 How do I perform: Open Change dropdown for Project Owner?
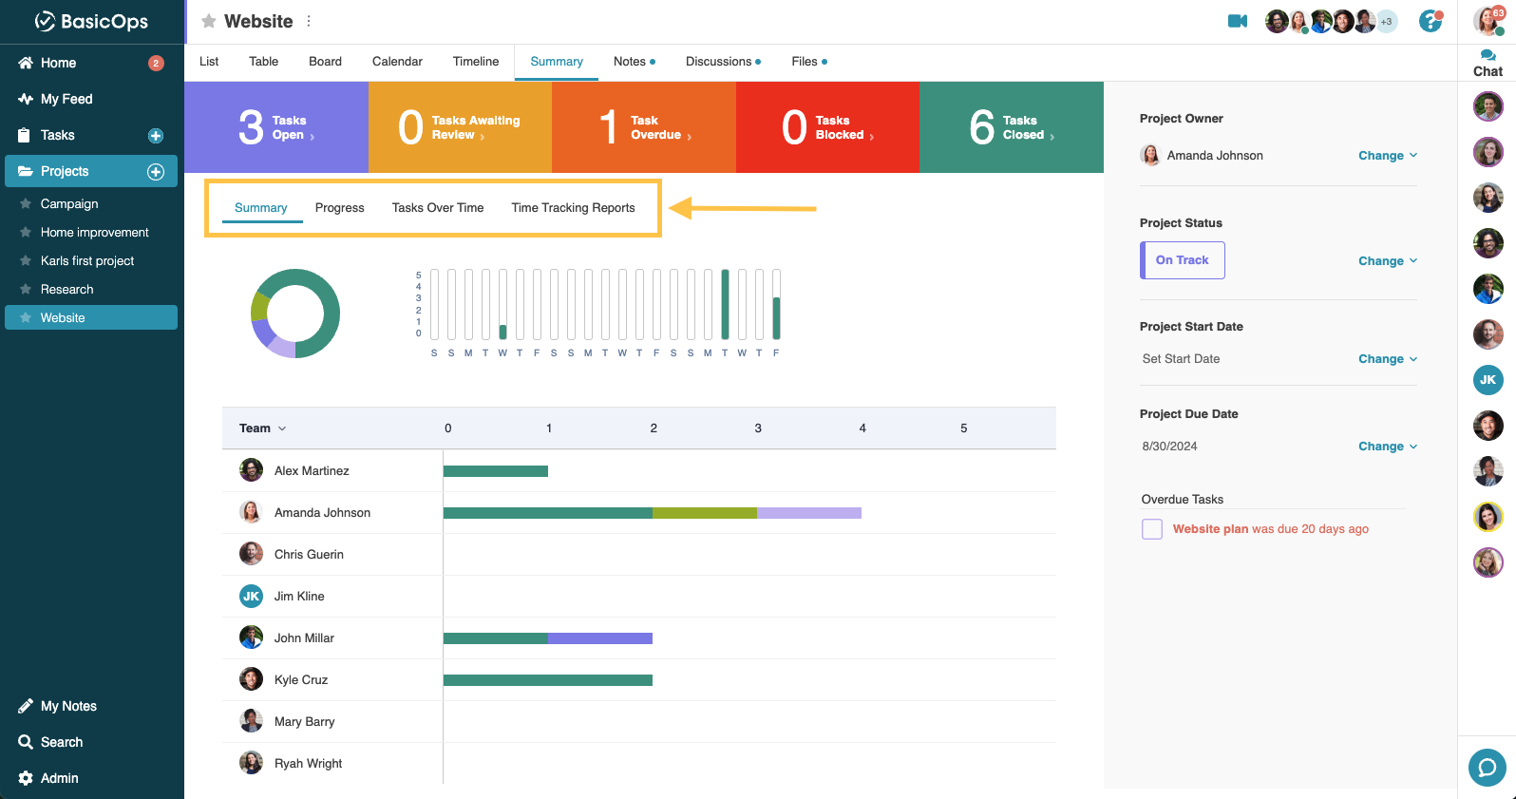(x=1387, y=156)
